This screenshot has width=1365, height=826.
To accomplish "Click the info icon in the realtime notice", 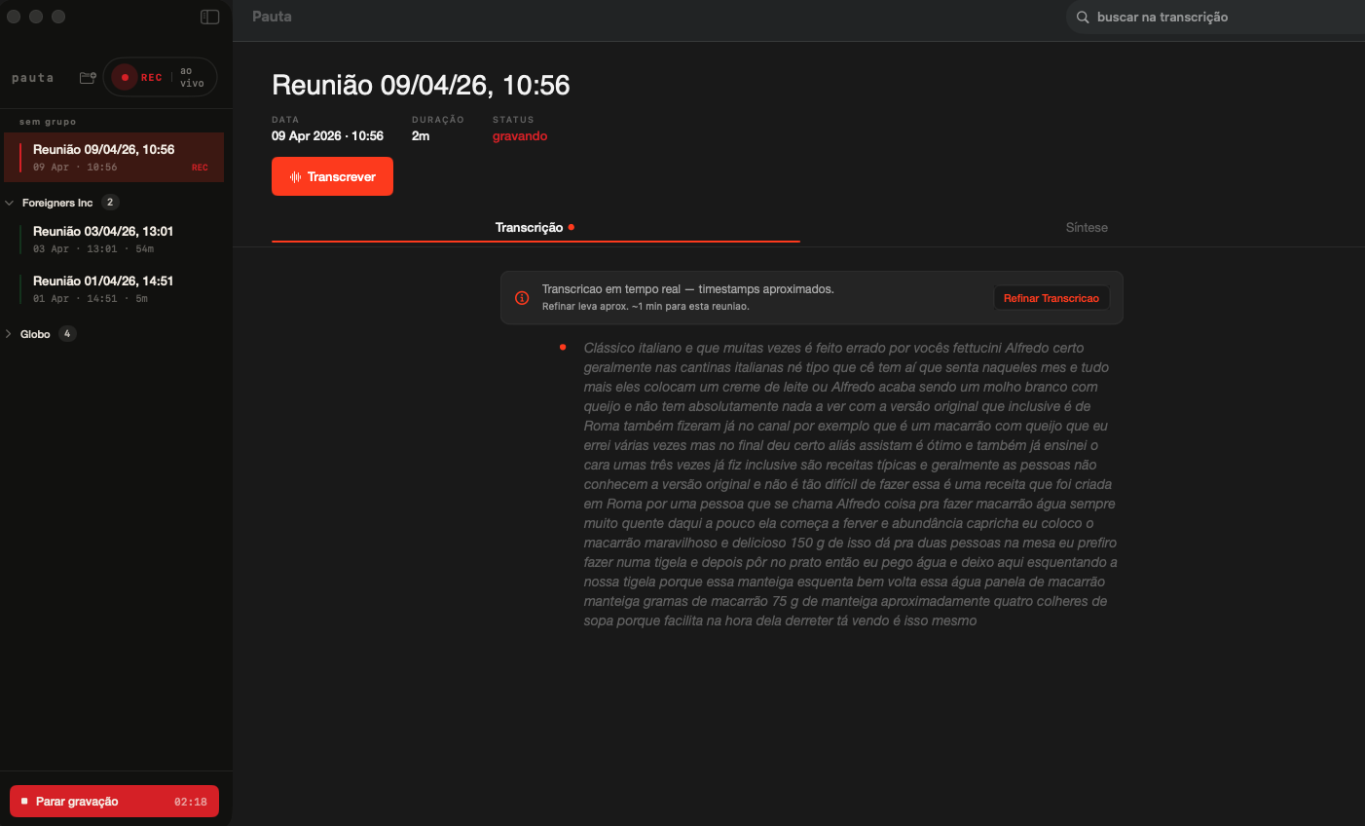I will (x=522, y=298).
